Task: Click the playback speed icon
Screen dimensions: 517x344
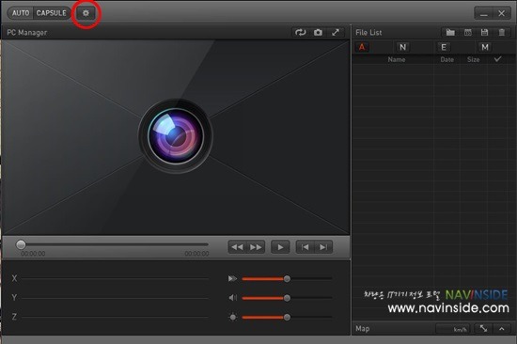Action: [232, 279]
